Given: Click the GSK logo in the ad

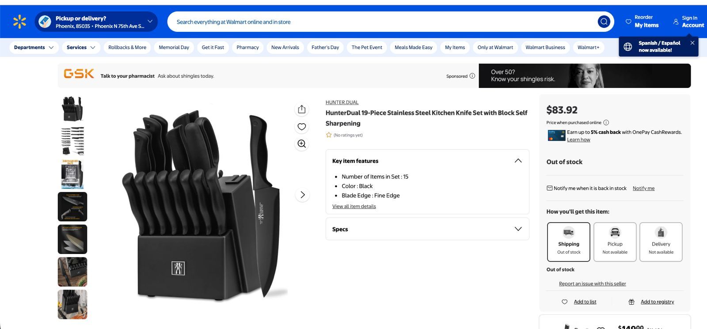Looking at the screenshot, I should [79, 74].
